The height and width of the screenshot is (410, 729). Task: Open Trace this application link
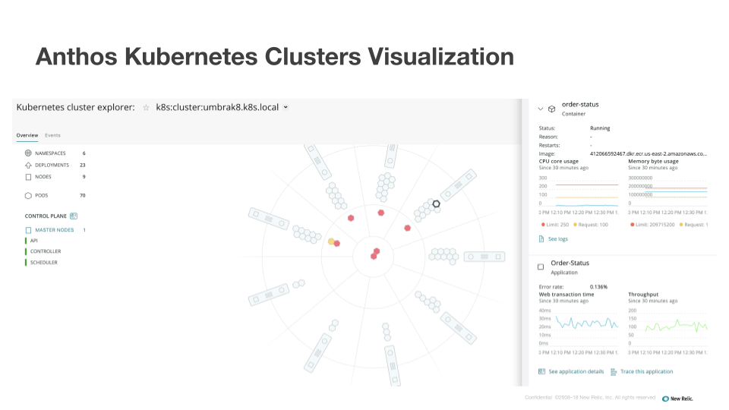coord(646,371)
